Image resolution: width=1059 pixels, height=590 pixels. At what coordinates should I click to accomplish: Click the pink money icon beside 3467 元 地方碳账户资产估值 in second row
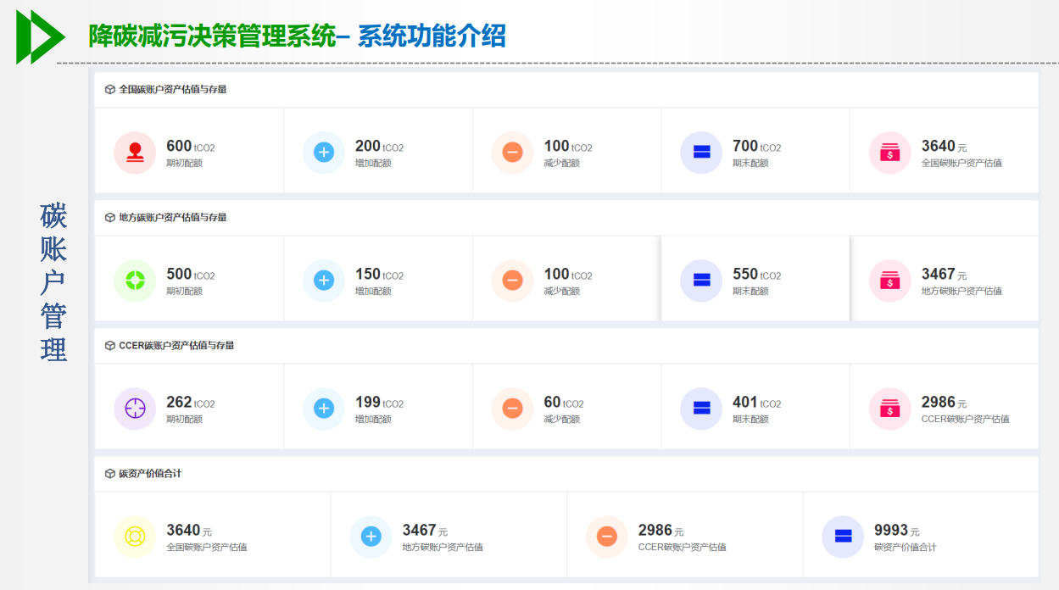(889, 281)
